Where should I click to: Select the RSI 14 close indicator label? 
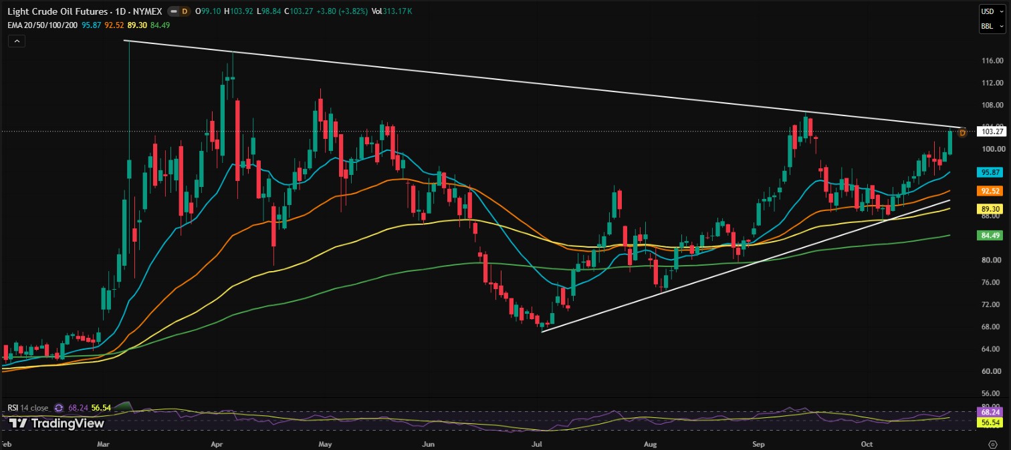tap(27, 407)
